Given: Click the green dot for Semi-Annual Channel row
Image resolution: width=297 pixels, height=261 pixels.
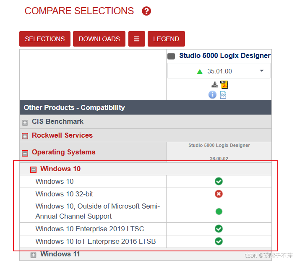Looking at the screenshot, I should [219, 211].
